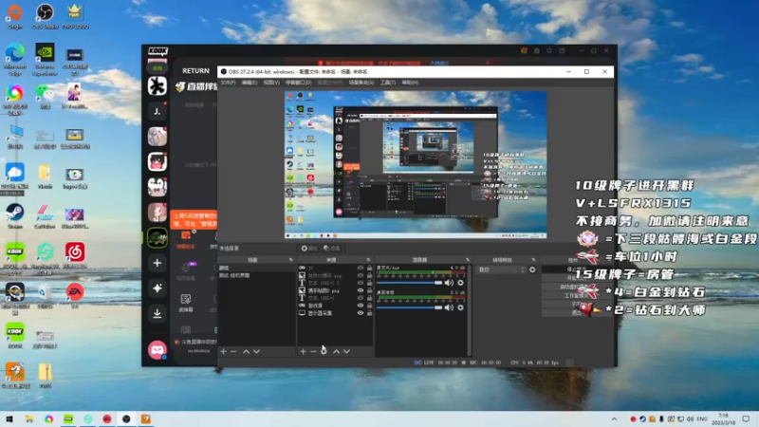
Task: Move selected scene down with chevron
Action: (x=256, y=351)
